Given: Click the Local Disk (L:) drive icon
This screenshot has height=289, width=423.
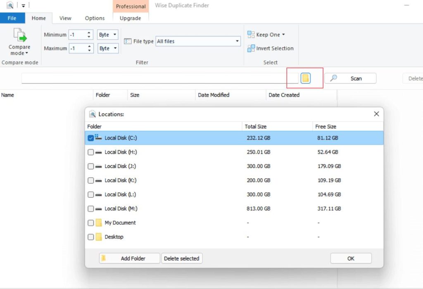Looking at the screenshot, I should point(98,194).
